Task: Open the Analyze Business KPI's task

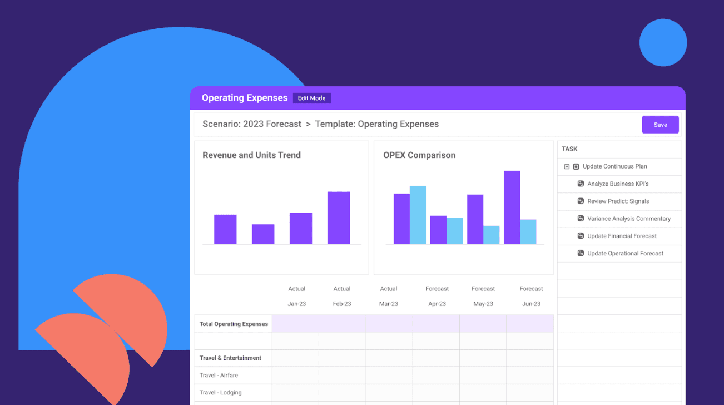Action: tap(618, 184)
